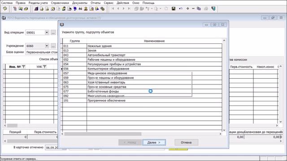This screenshot has width=287, height=161.
Task: Go to first record navigation arrow
Action: (x=113, y=8)
